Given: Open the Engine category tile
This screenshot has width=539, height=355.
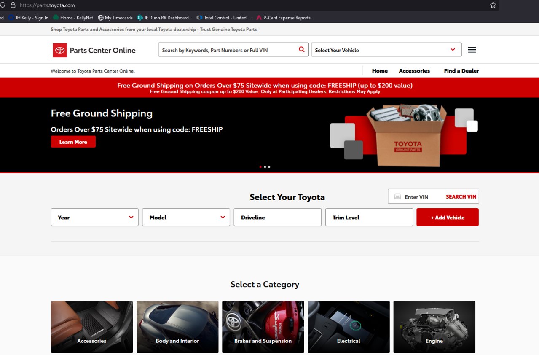Looking at the screenshot, I should click(x=434, y=327).
